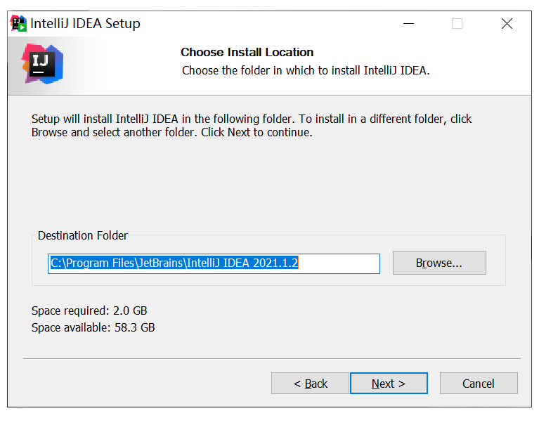Select the 'Choose Install Location' heading

pyautogui.click(x=247, y=52)
